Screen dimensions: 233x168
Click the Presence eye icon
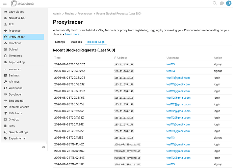(5, 31)
